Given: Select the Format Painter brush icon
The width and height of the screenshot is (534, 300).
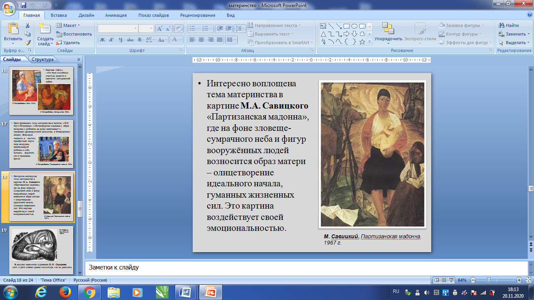Looking at the screenshot, I should [x=28, y=43].
